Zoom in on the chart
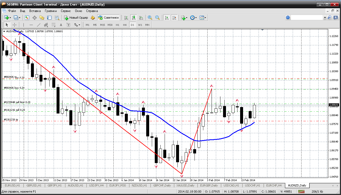 click(x=150, y=18)
